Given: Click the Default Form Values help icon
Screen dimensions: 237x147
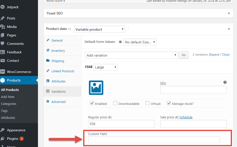Looking at the screenshot, I should point(120,42).
